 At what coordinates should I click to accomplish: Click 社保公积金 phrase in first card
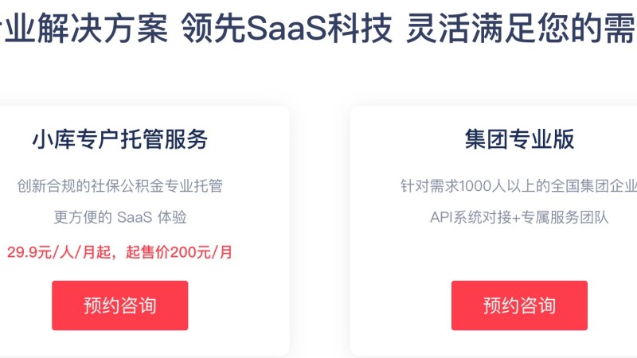coord(127,186)
